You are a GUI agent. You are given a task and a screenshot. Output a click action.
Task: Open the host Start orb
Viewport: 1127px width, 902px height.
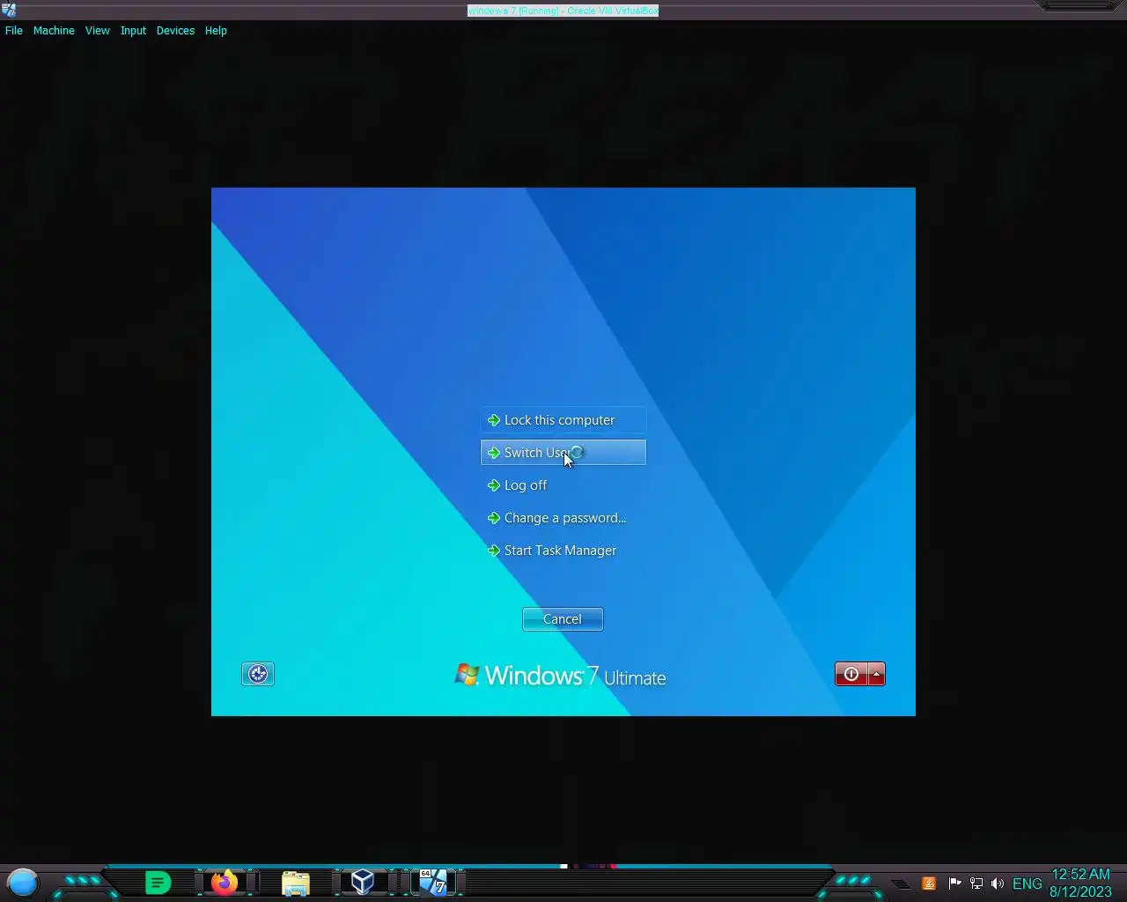tap(23, 883)
